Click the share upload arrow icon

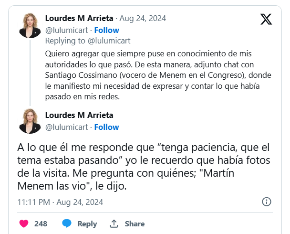coord(114,223)
